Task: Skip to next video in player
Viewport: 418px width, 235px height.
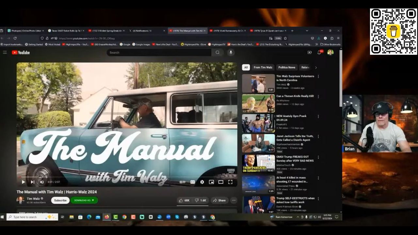Action: (32, 182)
